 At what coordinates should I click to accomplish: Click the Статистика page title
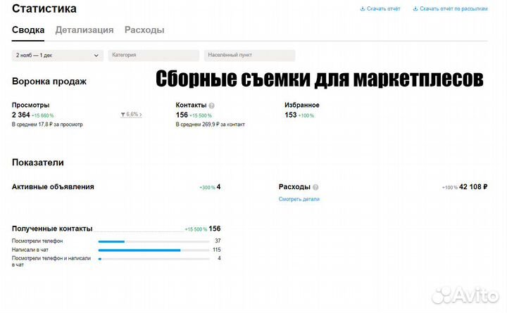(x=44, y=8)
